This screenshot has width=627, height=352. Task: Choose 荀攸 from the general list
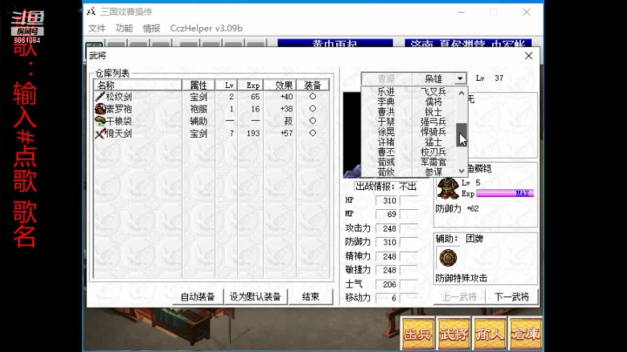tap(386, 172)
